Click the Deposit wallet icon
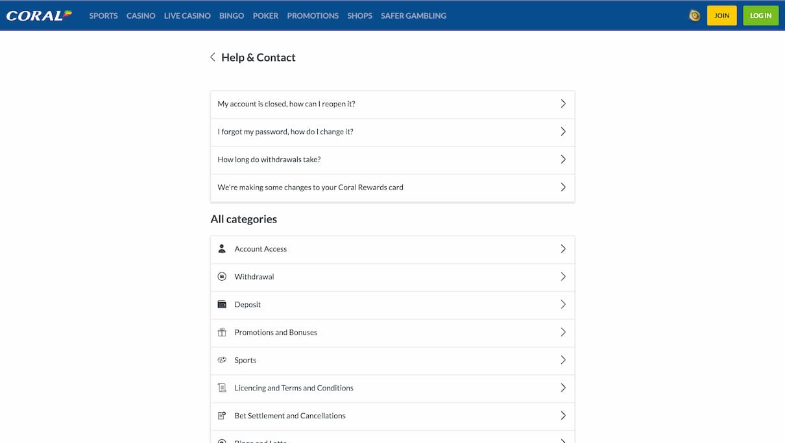 (x=222, y=304)
